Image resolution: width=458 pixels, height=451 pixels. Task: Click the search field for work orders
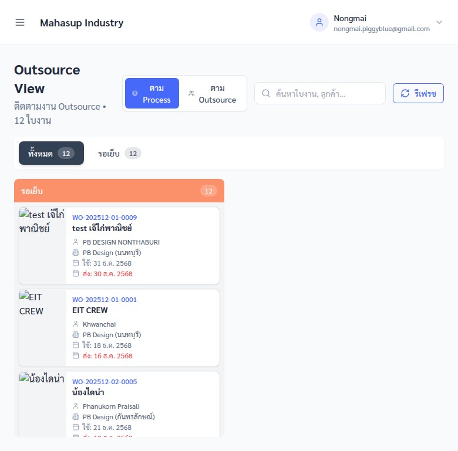[320, 93]
